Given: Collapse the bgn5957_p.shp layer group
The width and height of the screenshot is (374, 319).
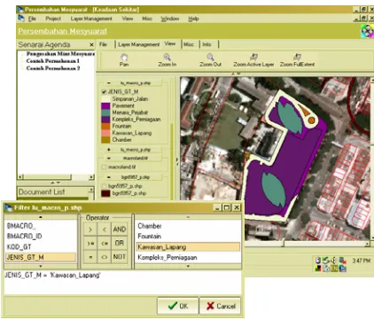Looking at the screenshot, I should (x=109, y=177).
